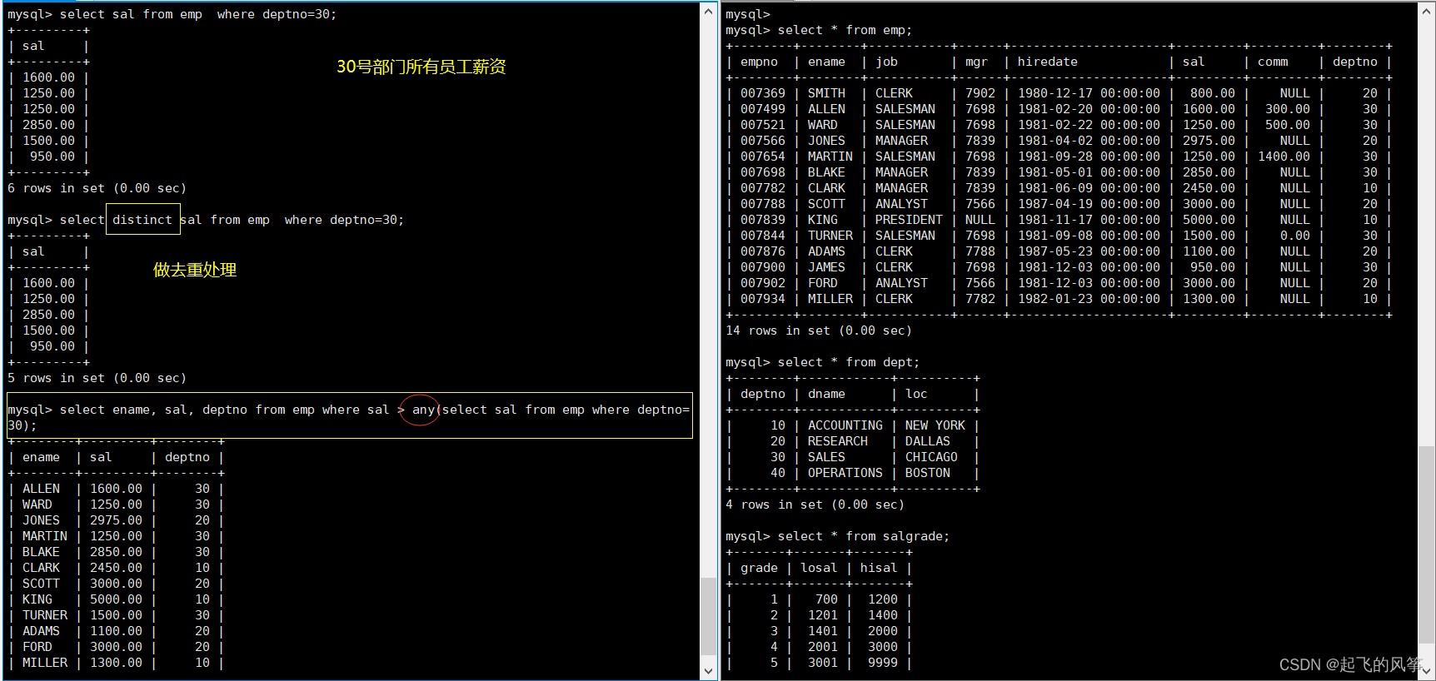Click location BOSTON

[x=927, y=473]
